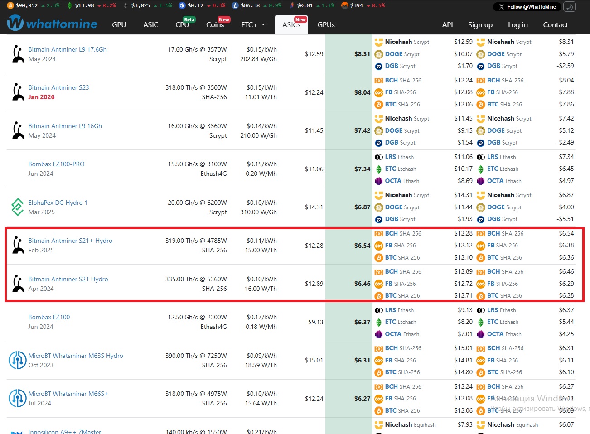Open the ElphaPex DG Hydro 1 link
Image resolution: width=590 pixels, height=434 pixels.
58,203
